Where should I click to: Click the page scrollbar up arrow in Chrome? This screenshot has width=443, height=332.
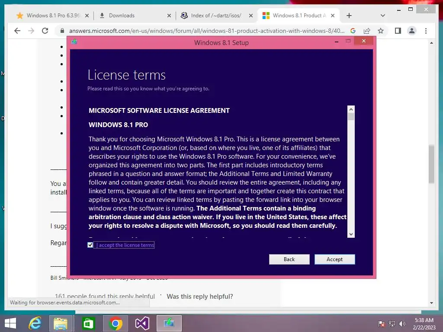tap(431, 43)
